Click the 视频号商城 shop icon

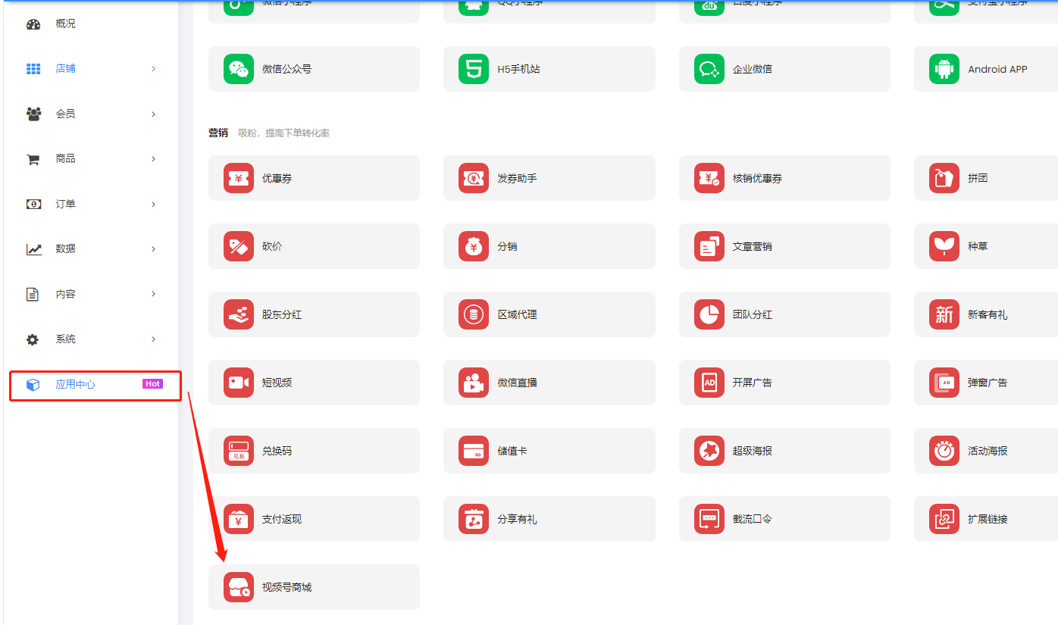[x=239, y=587]
